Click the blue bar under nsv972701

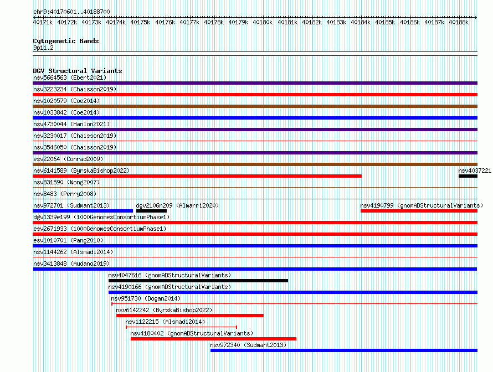coord(83,211)
